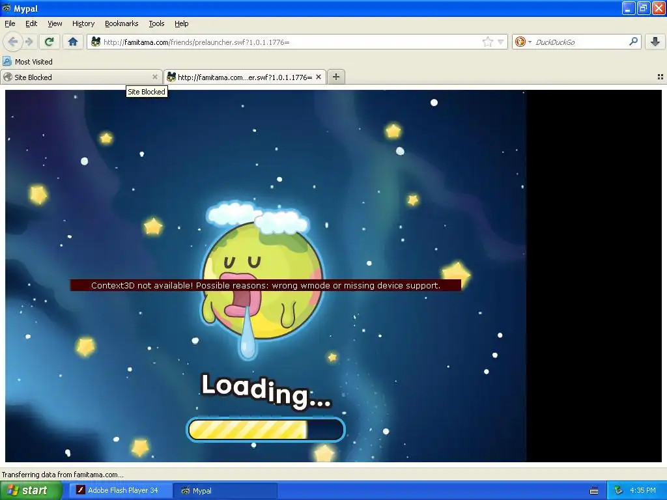Switch to Adobe Flash Player 34 taskbar window

(x=121, y=490)
